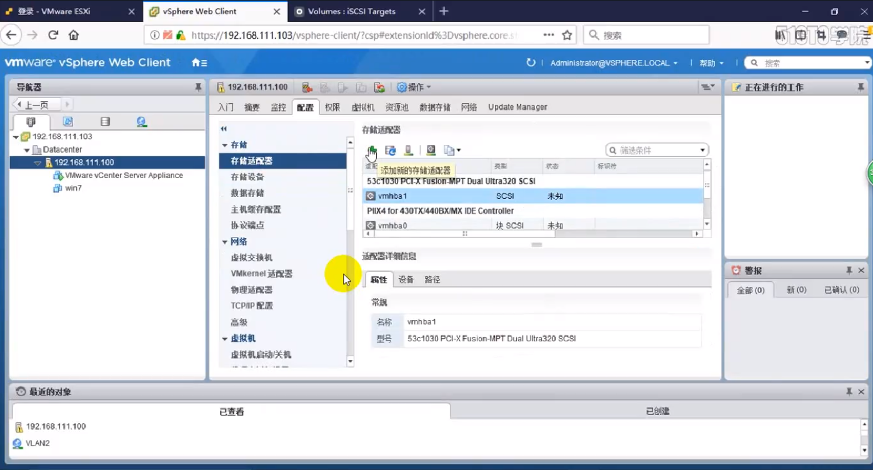Open the 设备 tab in adapter details
Viewport: 873px width, 470px height.
point(406,279)
